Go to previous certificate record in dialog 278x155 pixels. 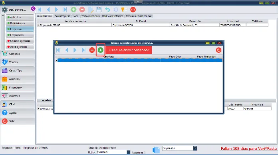[67, 50]
